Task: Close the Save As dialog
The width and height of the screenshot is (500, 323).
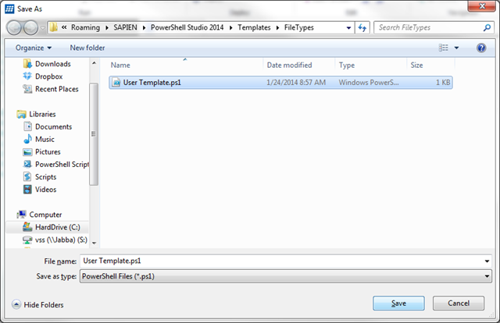Action: pyautogui.click(x=482, y=6)
